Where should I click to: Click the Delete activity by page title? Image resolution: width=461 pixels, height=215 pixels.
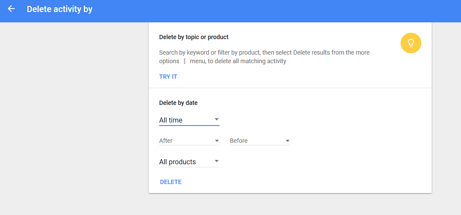click(x=60, y=9)
